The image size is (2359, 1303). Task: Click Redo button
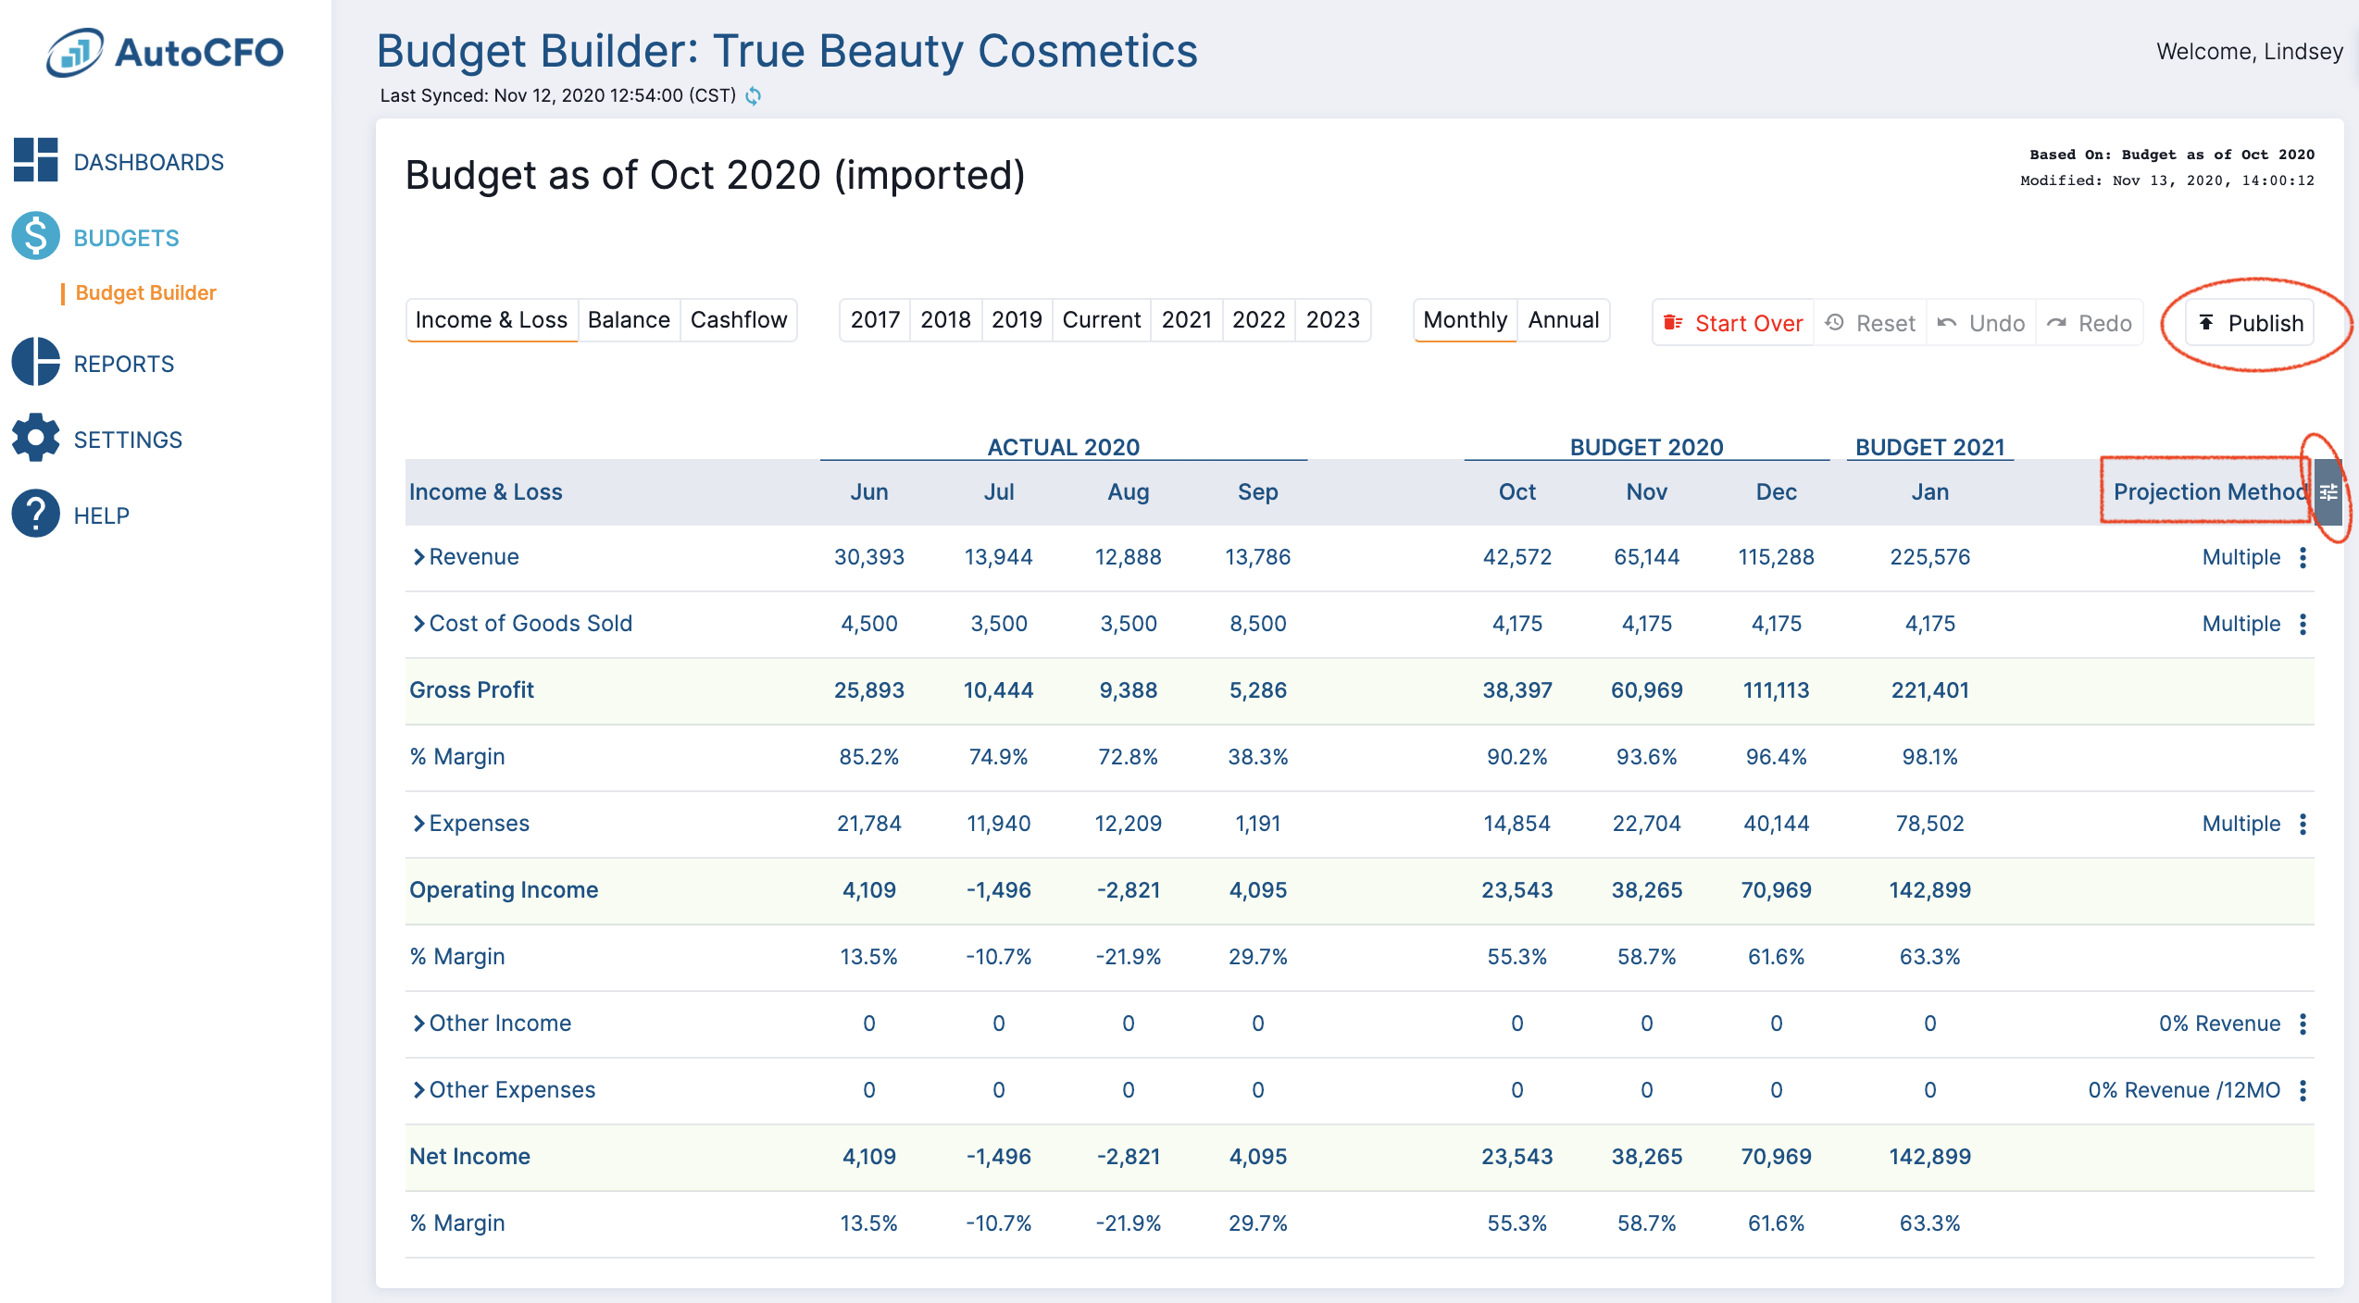coord(2090,323)
